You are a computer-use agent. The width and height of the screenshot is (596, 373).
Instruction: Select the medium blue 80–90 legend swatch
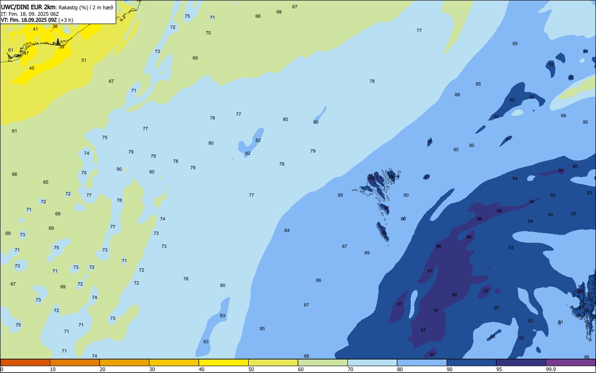tap(422, 362)
